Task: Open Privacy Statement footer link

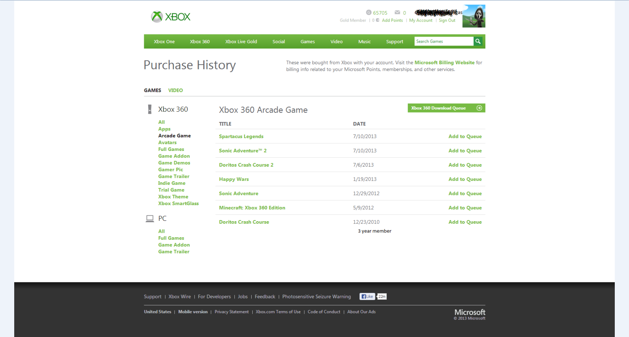Action: tap(232, 312)
